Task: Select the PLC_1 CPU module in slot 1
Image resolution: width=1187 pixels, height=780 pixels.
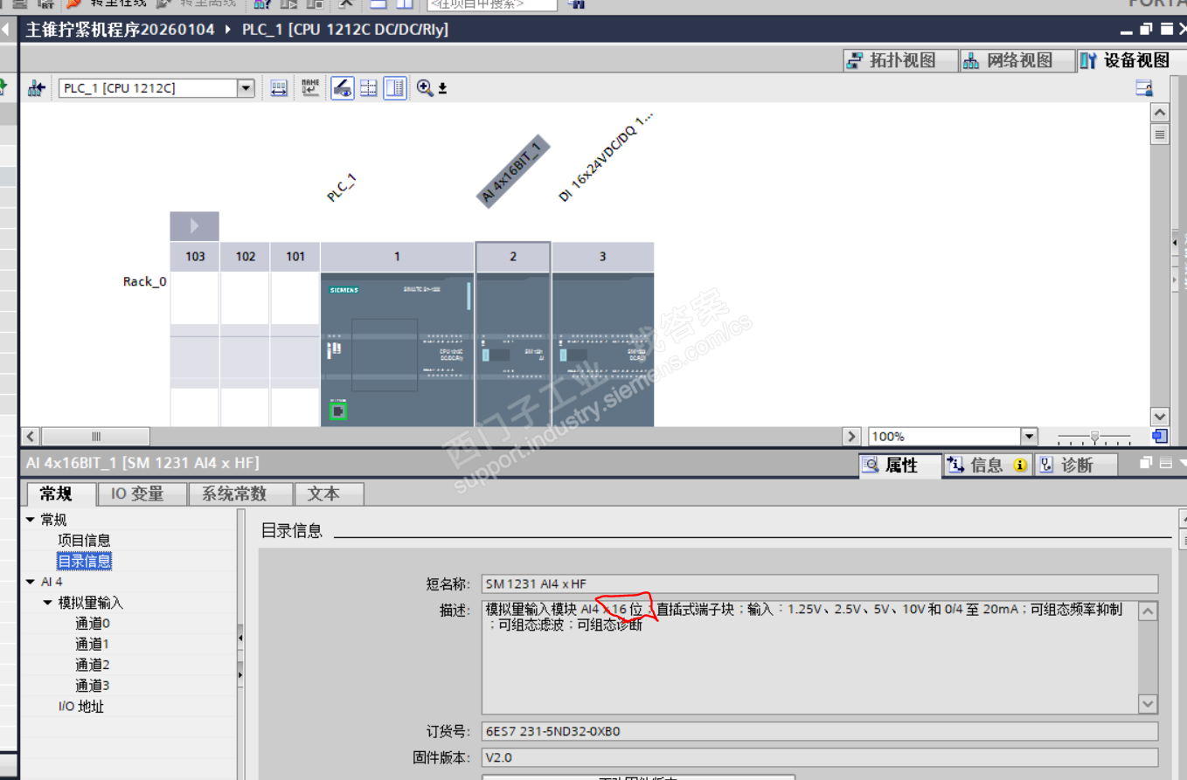Action: point(397,349)
